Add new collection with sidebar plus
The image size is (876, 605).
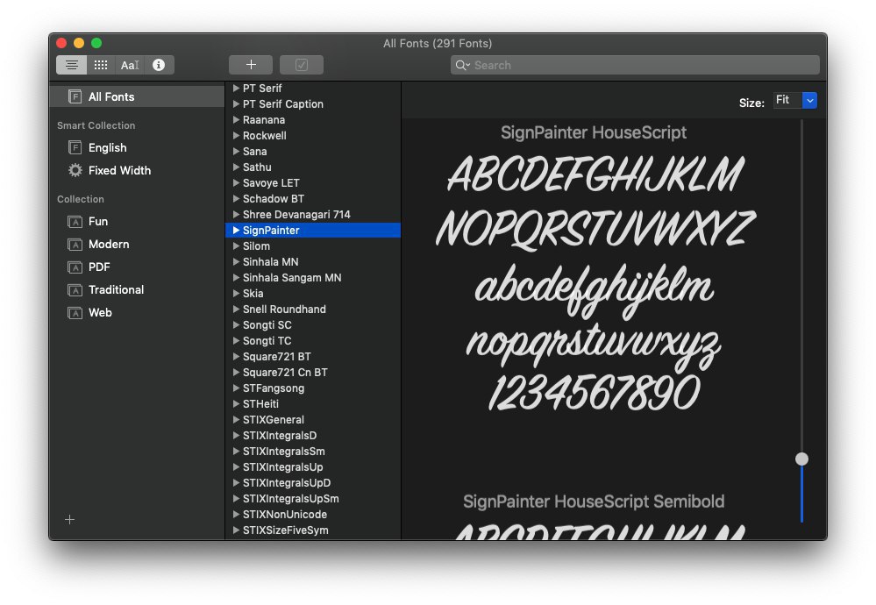point(70,520)
